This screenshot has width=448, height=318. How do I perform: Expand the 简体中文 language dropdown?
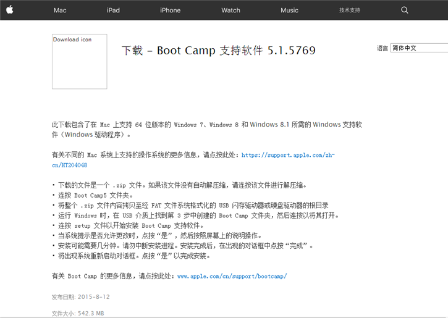click(x=418, y=48)
